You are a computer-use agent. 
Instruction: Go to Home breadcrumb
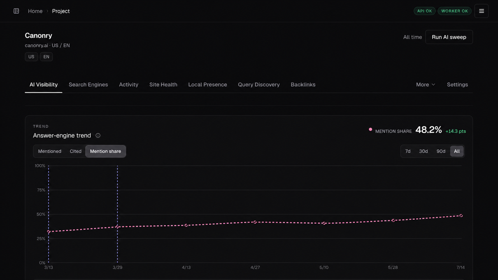[35, 11]
